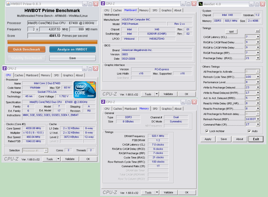Click Apply in MemSet
Screen dimensions: 268x197
(x=208, y=139)
